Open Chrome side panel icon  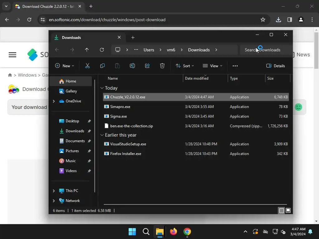[x=290, y=20]
